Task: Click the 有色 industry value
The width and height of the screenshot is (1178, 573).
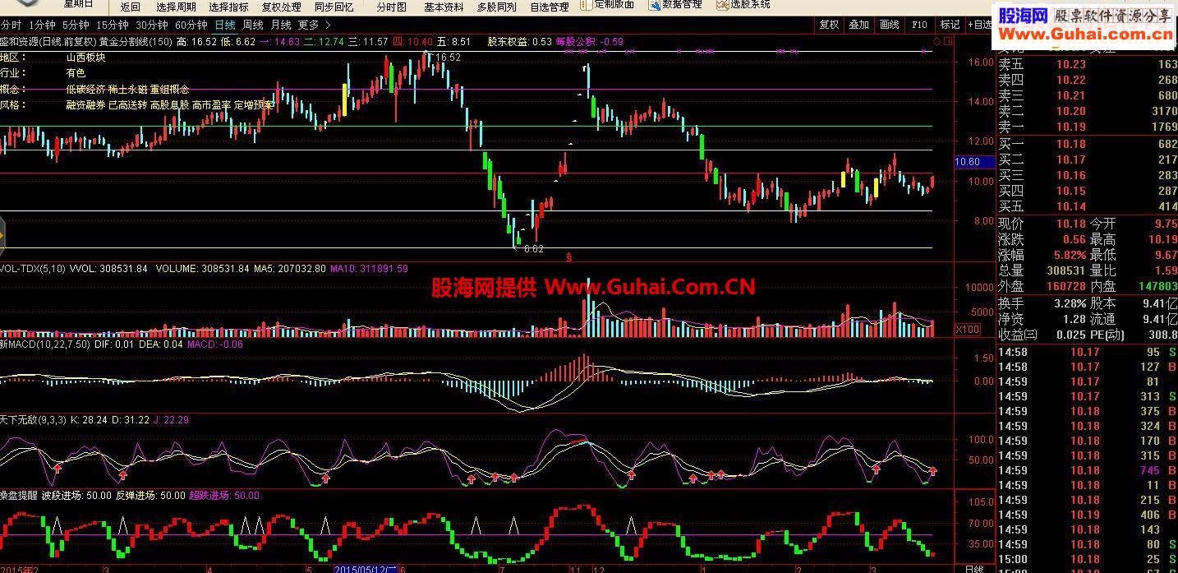Action: pyautogui.click(x=76, y=73)
